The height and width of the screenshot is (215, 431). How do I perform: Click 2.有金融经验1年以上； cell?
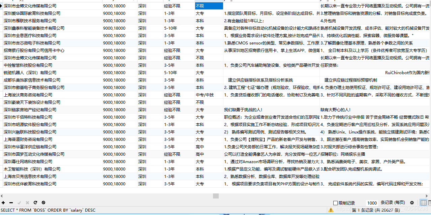click(271, 21)
